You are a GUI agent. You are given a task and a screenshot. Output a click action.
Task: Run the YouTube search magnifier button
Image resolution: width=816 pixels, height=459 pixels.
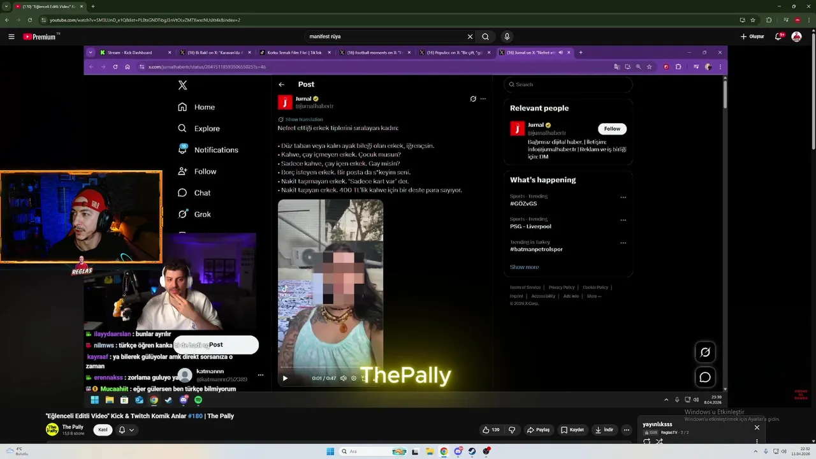click(x=486, y=37)
